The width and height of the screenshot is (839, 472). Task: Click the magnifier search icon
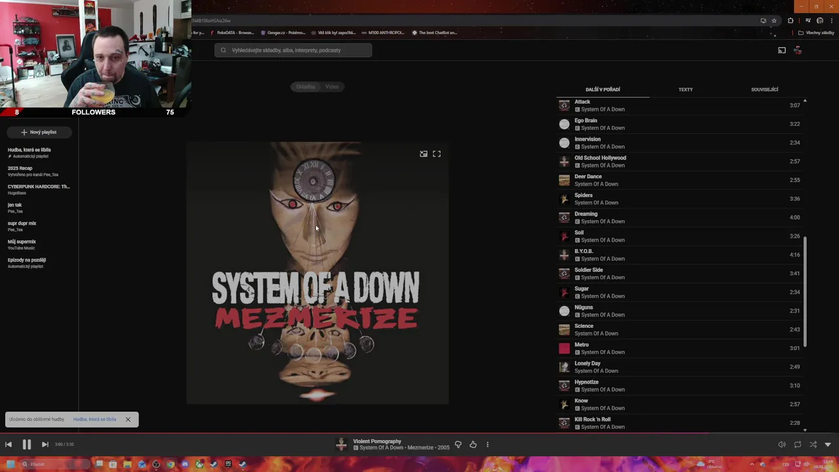coord(223,50)
